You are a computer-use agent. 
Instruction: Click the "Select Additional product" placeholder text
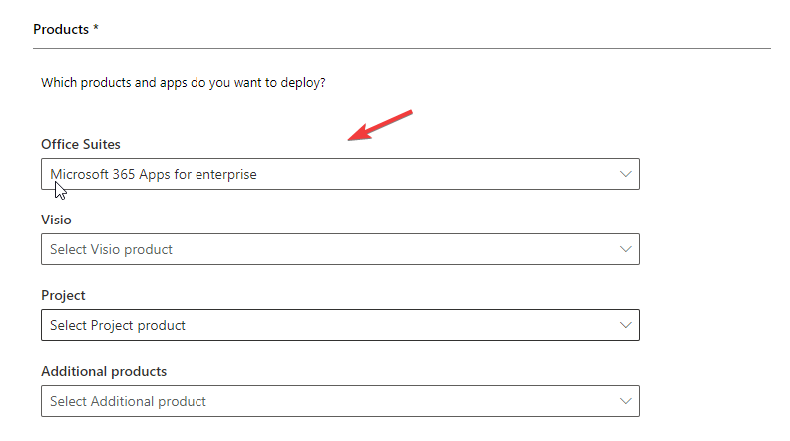click(128, 401)
